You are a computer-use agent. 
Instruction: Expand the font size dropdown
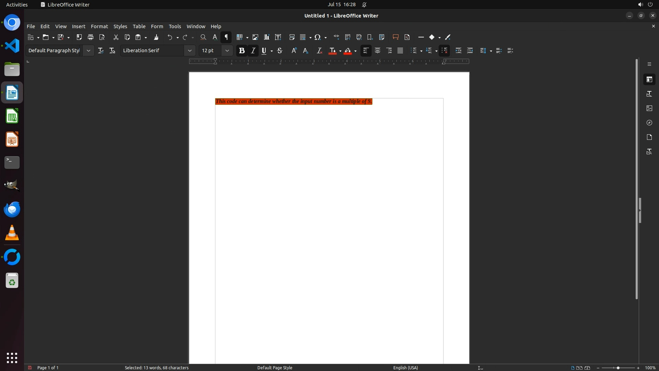click(227, 50)
